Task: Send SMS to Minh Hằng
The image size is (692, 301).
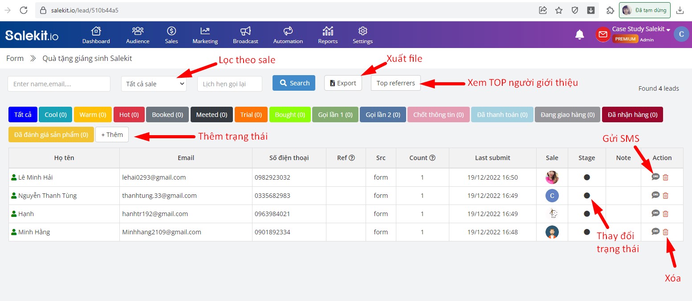Action: pyautogui.click(x=655, y=232)
